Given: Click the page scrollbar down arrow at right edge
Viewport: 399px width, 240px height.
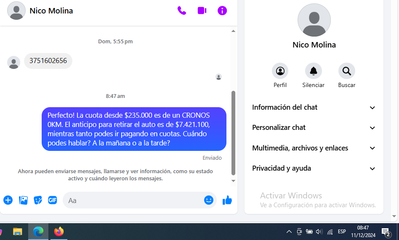Looking at the screenshot, I should 394,216.
